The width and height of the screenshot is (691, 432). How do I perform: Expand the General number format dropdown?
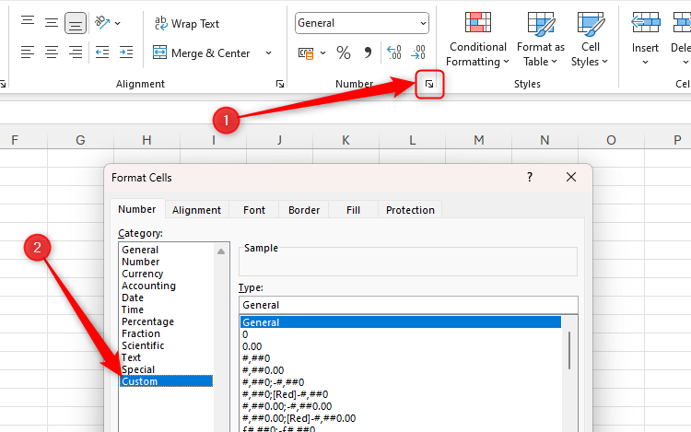pyautogui.click(x=423, y=23)
